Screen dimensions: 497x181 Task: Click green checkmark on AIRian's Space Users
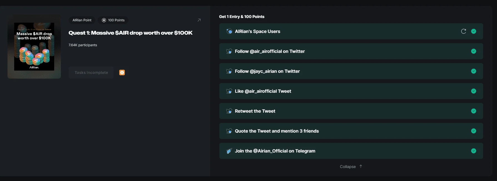(474, 31)
